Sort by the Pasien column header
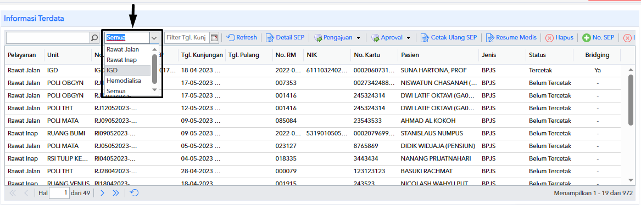 coord(438,55)
